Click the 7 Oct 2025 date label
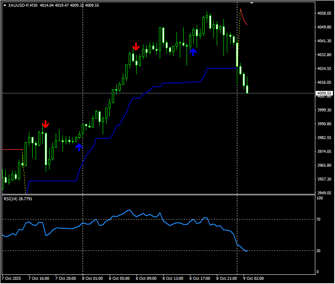 [x=12, y=278]
